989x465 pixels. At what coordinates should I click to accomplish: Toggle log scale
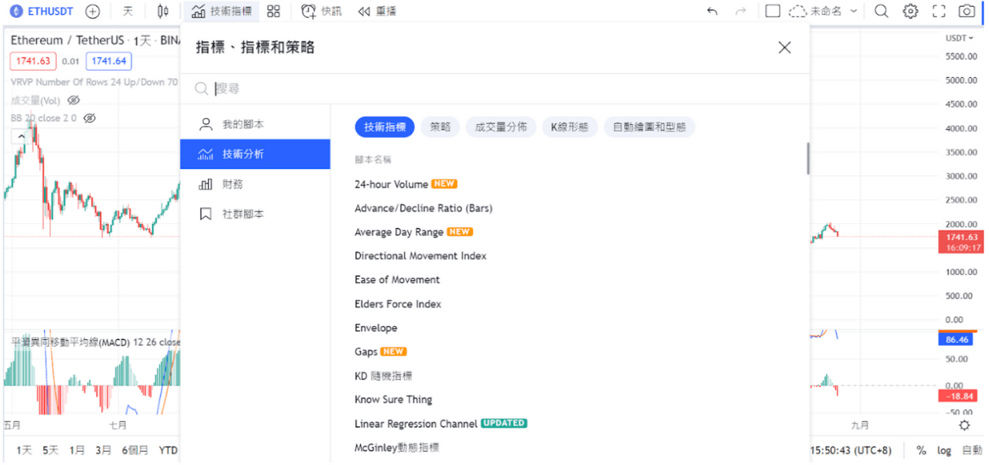[944, 450]
